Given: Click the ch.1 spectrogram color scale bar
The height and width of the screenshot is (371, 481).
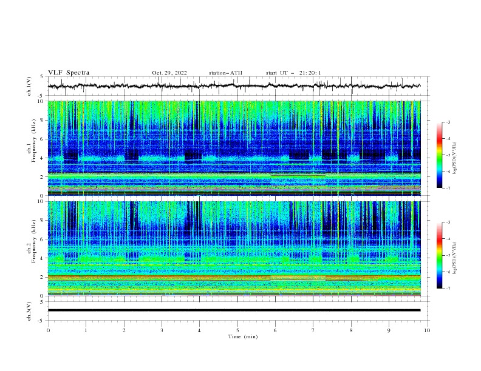Looking at the screenshot, I should [x=439, y=155].
